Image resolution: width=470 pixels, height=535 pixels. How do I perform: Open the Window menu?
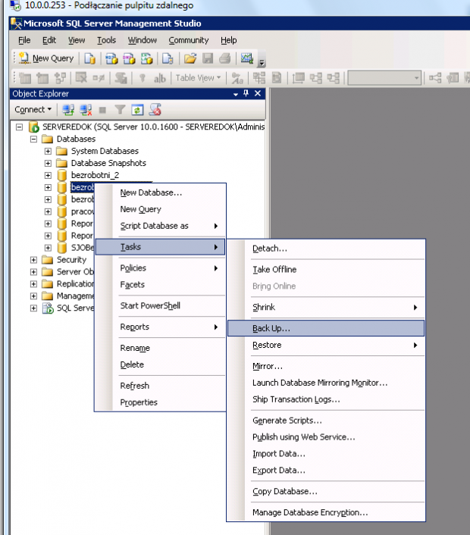[143, 40]
